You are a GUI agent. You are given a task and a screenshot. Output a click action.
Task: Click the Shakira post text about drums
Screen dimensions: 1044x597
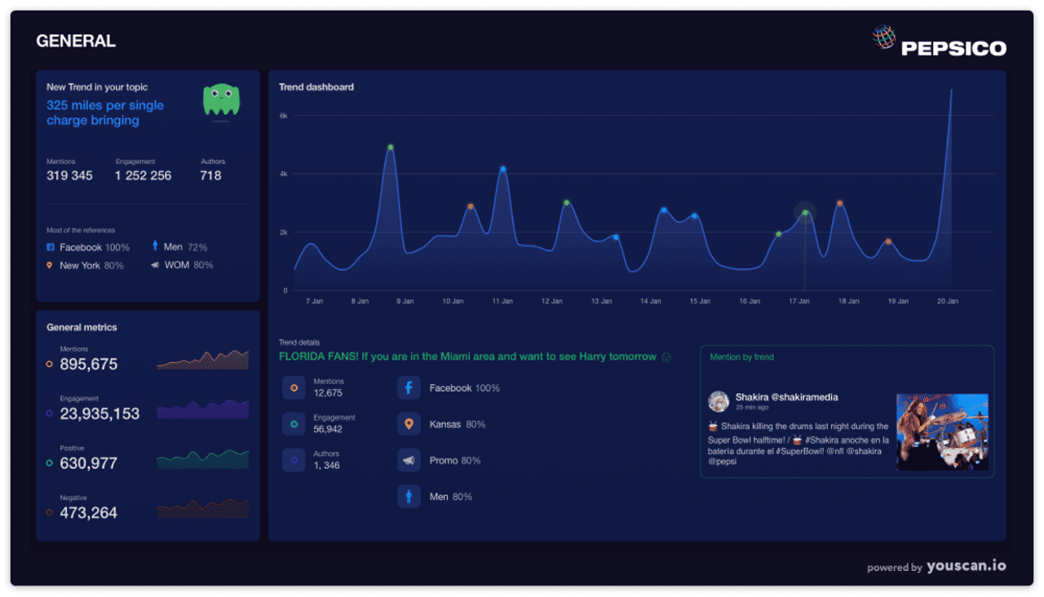point(798,444)
